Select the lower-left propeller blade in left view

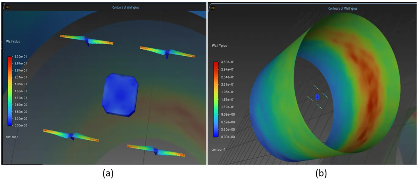(x=71, y=136)
